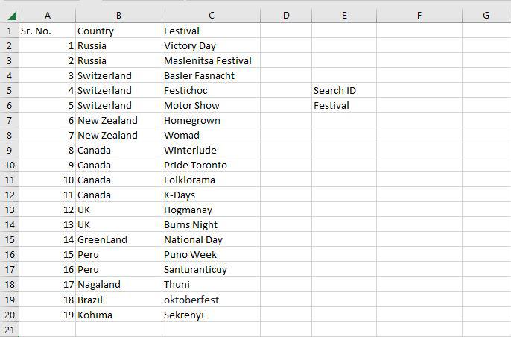Screen dimensions: 511x337
Task: Select row 21 header
Action: 9,330
